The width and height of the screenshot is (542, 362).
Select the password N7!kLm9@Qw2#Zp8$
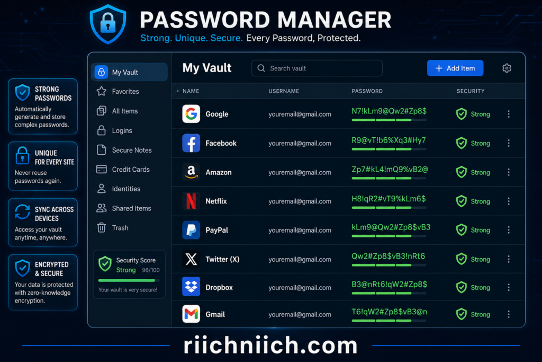(x=389, y=111)
